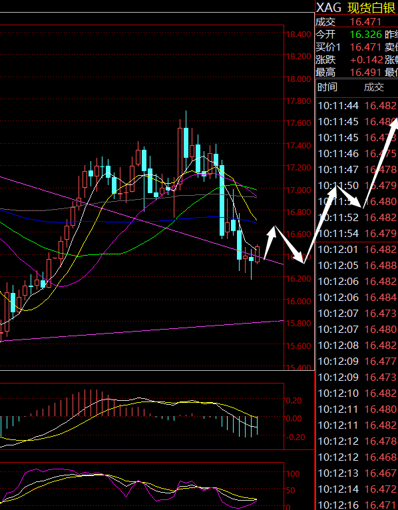Click the 10:12:11 tick priced 16.480
The height and width of the screenshot is (510, 398).
coord(357,409)
